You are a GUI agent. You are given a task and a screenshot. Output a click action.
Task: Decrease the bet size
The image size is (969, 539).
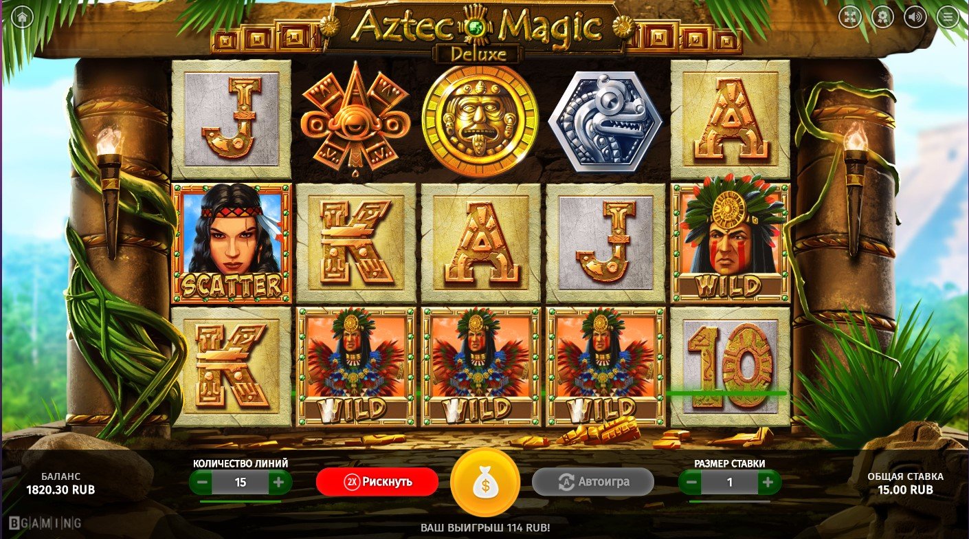coord(691,483)
